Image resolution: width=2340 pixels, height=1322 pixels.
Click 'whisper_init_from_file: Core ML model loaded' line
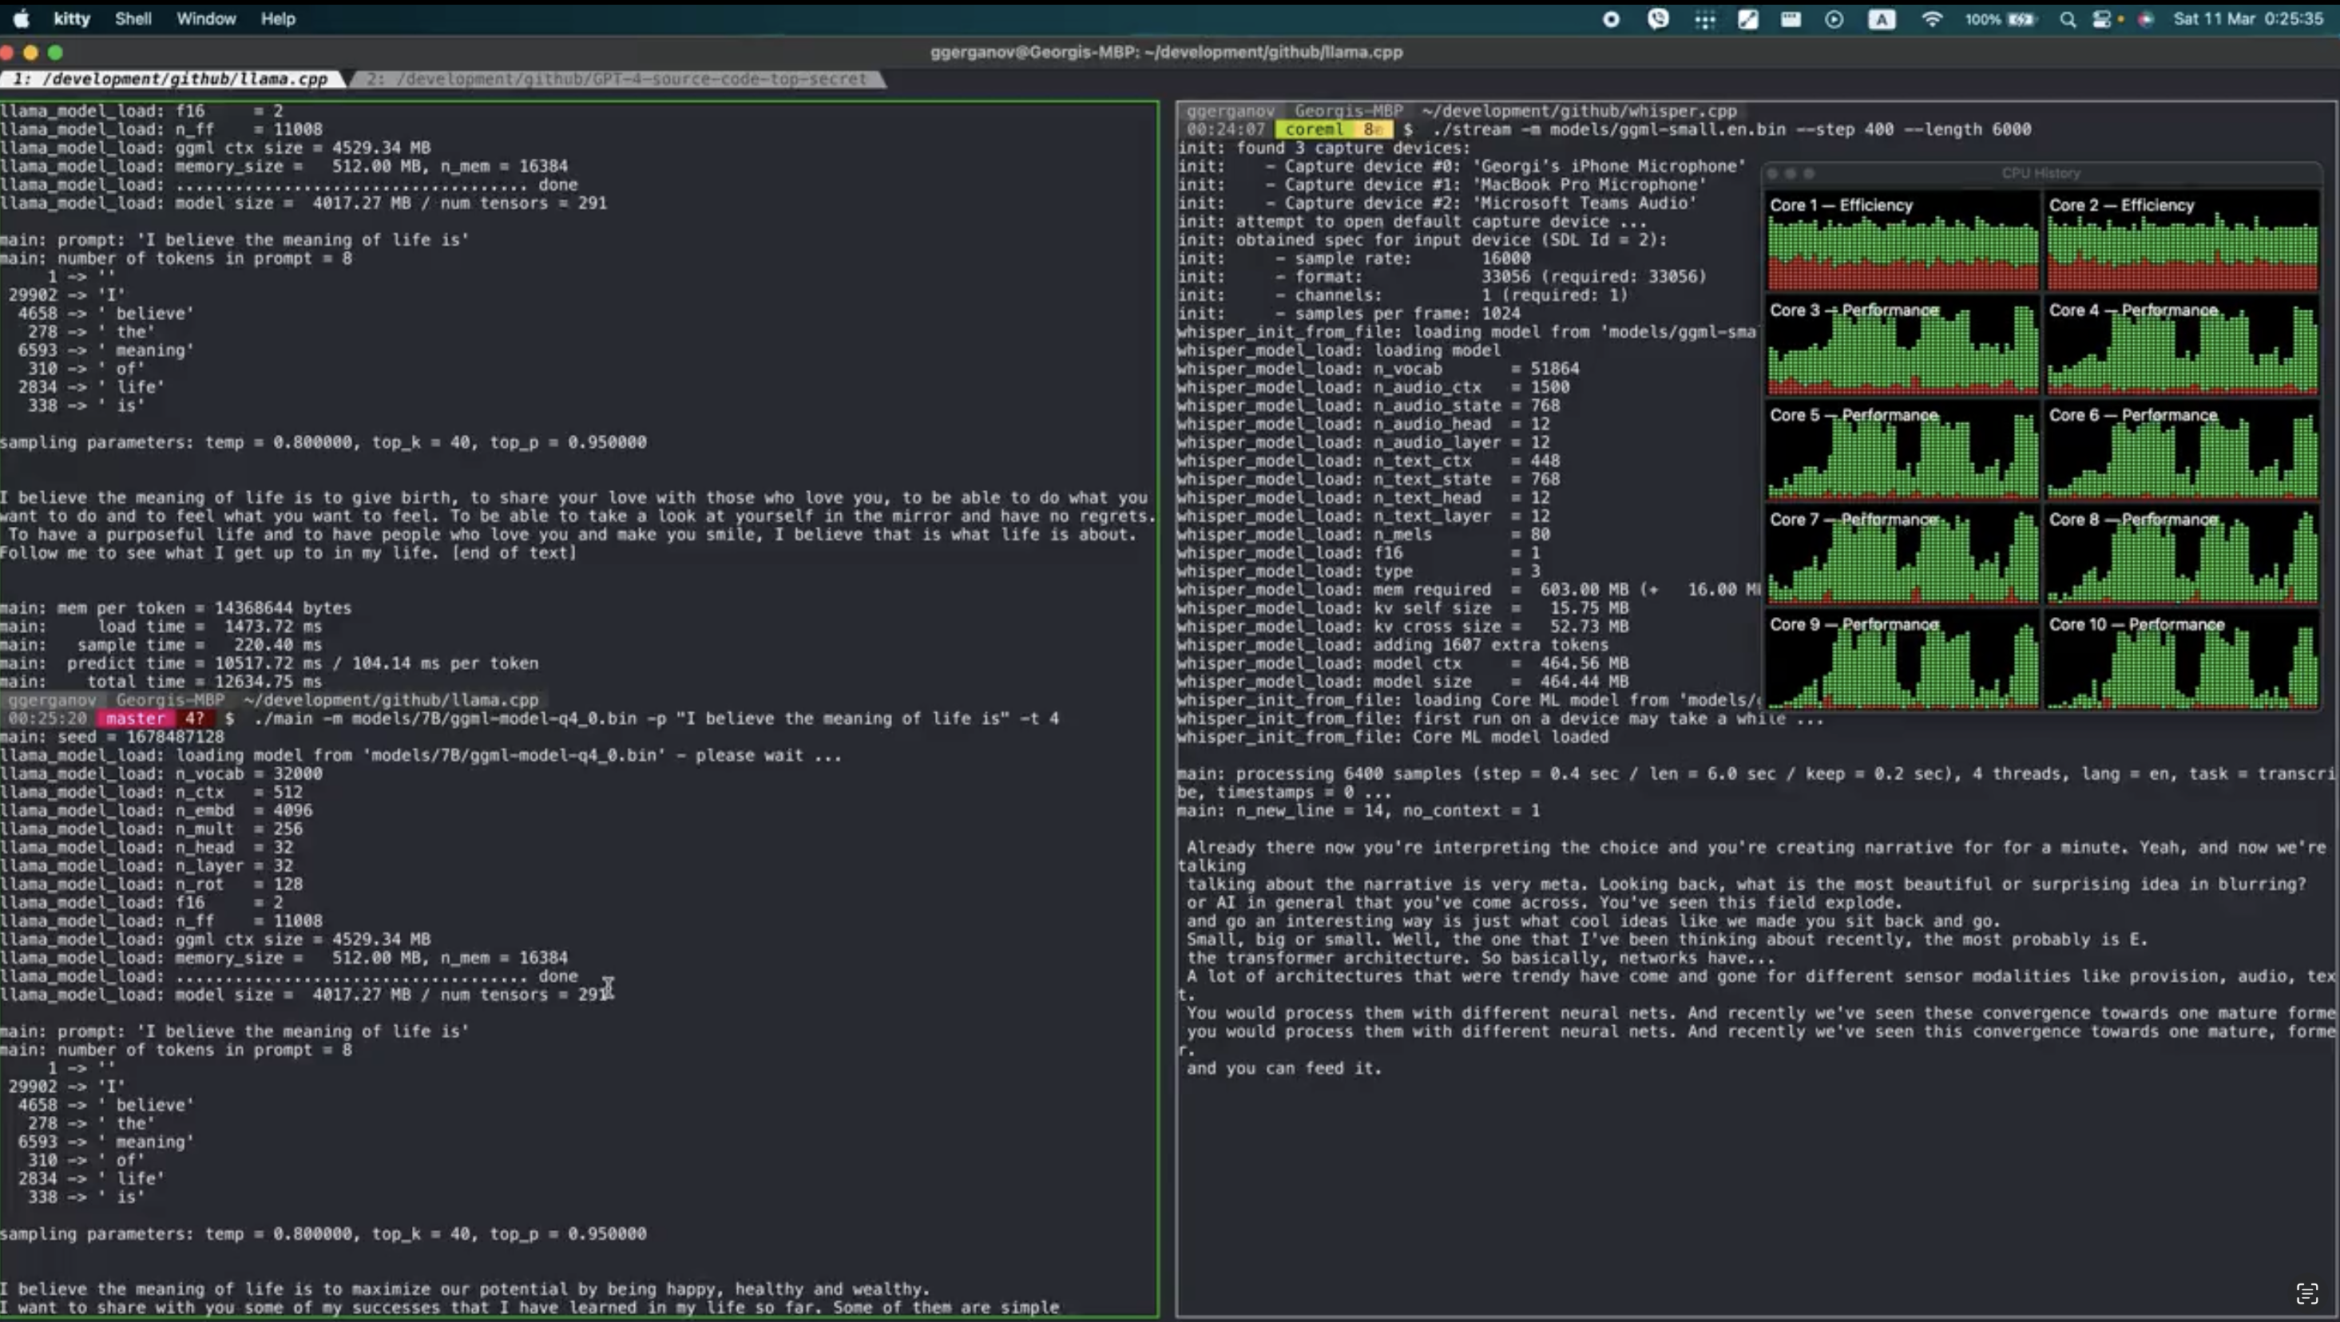(1393, 736)
